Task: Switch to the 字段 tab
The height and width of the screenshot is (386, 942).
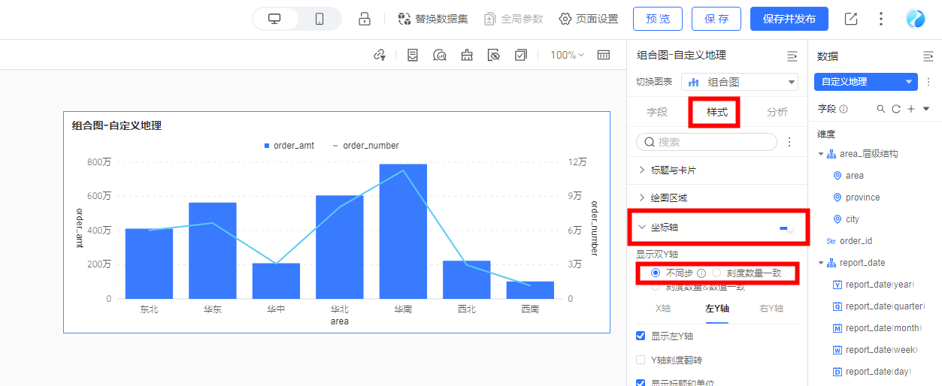Action: pyautogui.click(x=657, y=112)
